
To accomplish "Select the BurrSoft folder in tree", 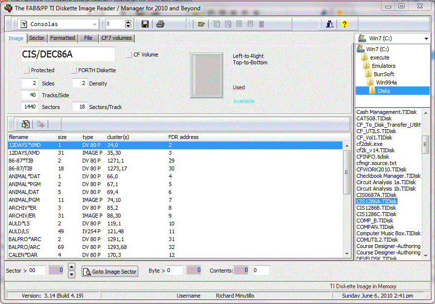I will (383, 74).
